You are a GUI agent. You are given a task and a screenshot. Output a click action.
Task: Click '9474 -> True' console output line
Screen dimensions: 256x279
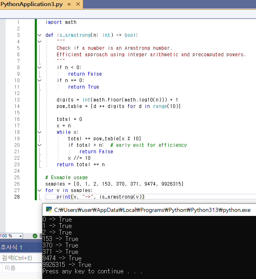(62, 258)
